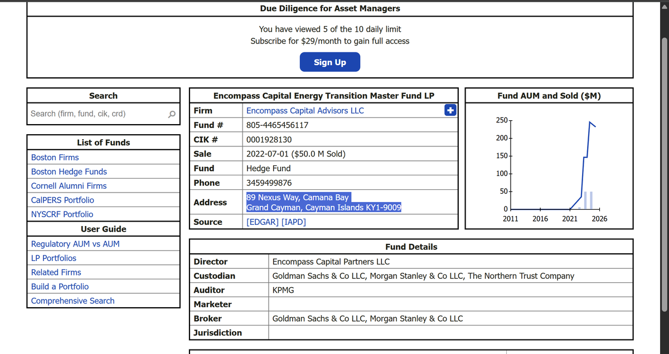Click the Jurisdiction row label
669x354 pixels.
[217, 333]
